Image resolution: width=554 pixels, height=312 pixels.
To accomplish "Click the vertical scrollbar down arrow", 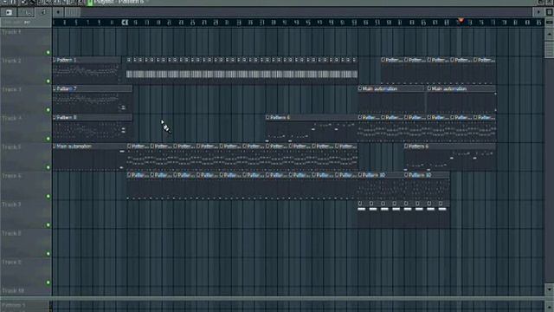I will point(550,289).
